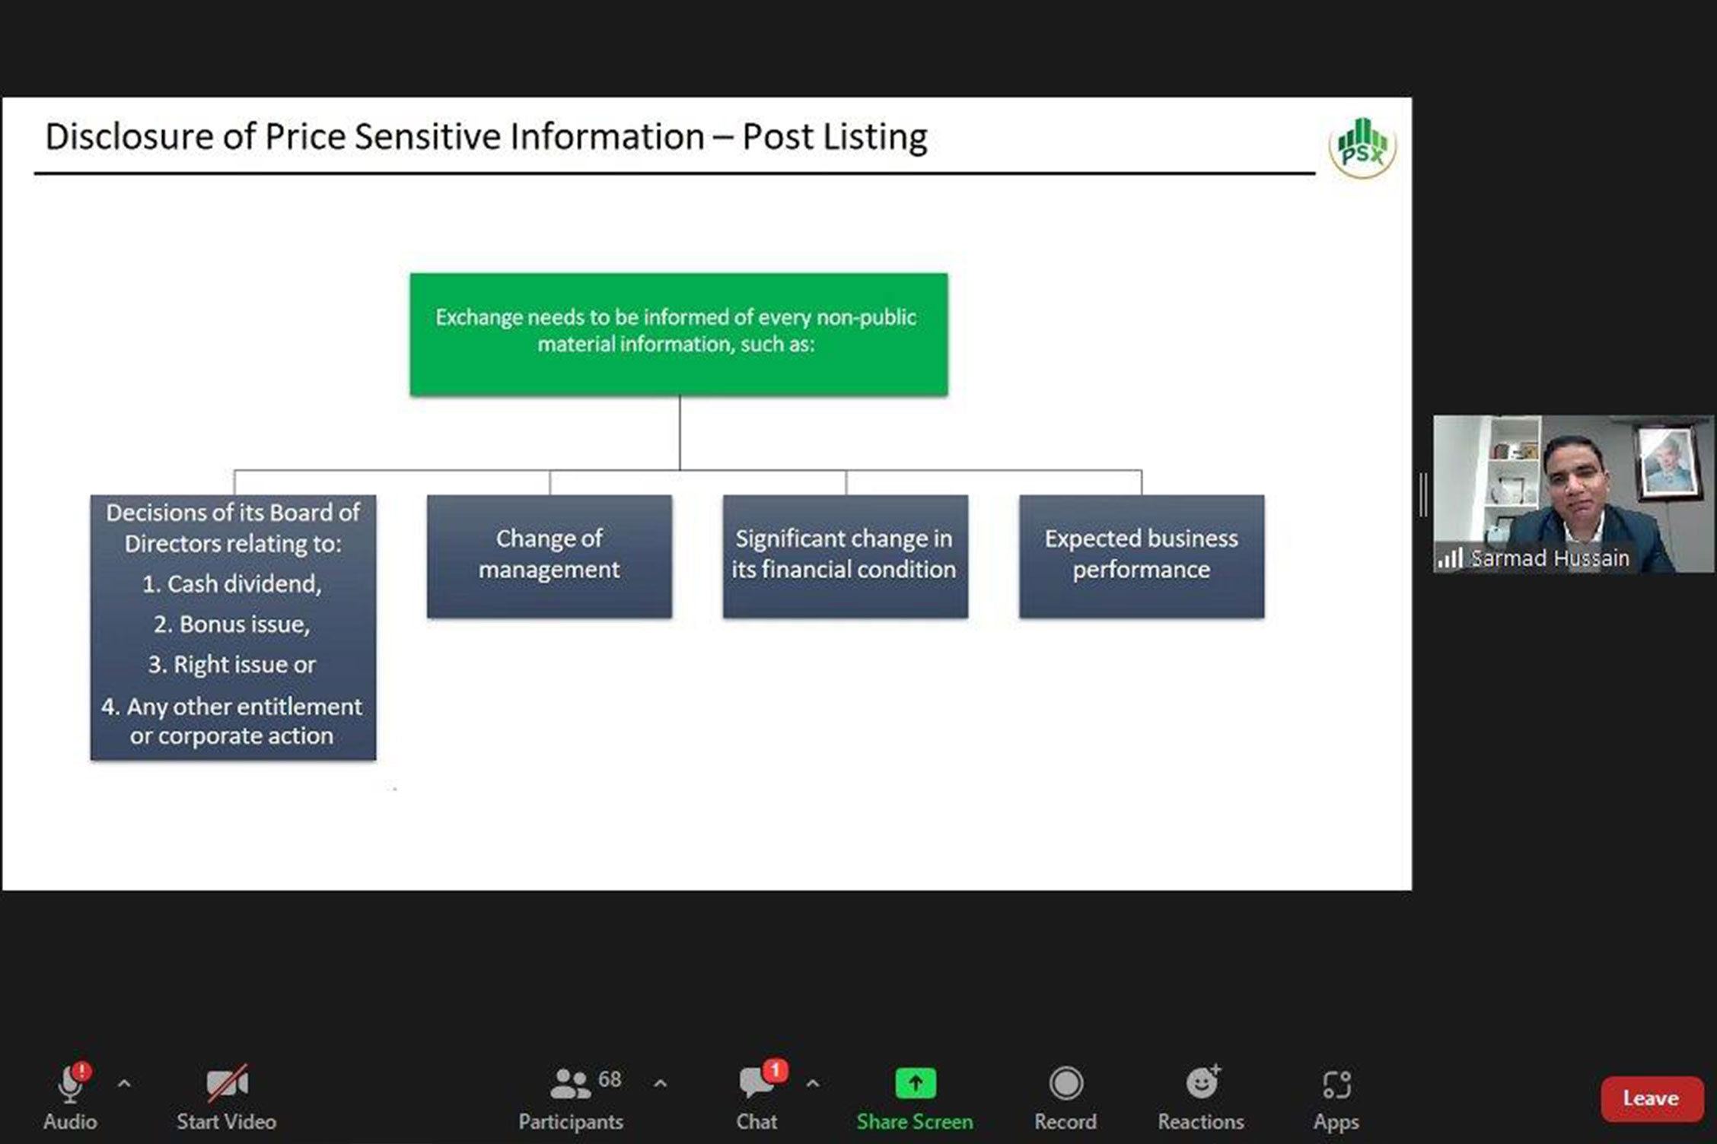Click the chat unread badge '1'
Viewport: 1717px width, 1144px height.
pos(775,1071)
